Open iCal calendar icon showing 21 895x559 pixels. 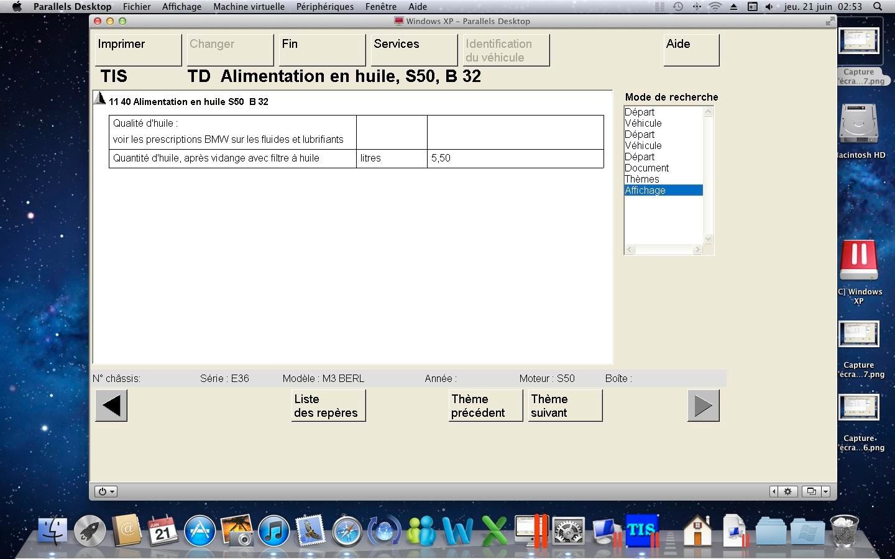[x=163, y=532]
